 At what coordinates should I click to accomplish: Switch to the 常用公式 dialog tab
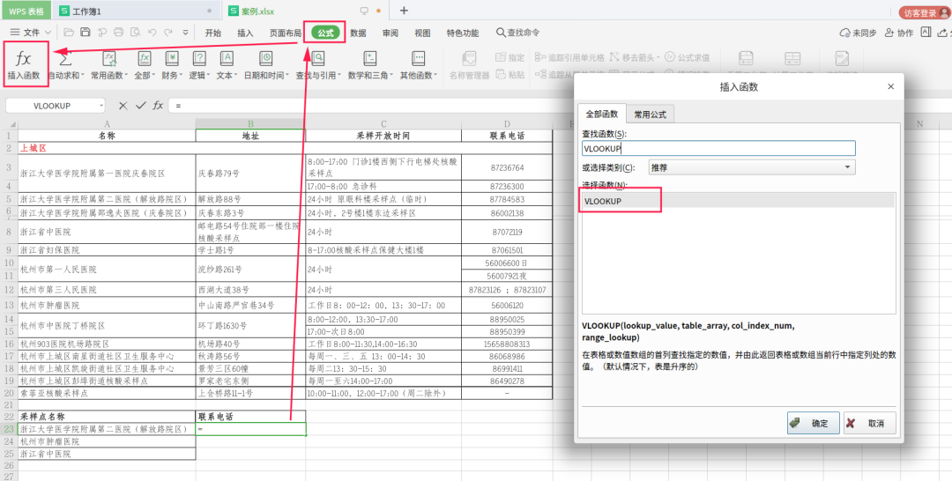click(x=651, y=114)
